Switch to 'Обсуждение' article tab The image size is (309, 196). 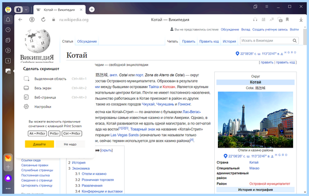point(87,41)
